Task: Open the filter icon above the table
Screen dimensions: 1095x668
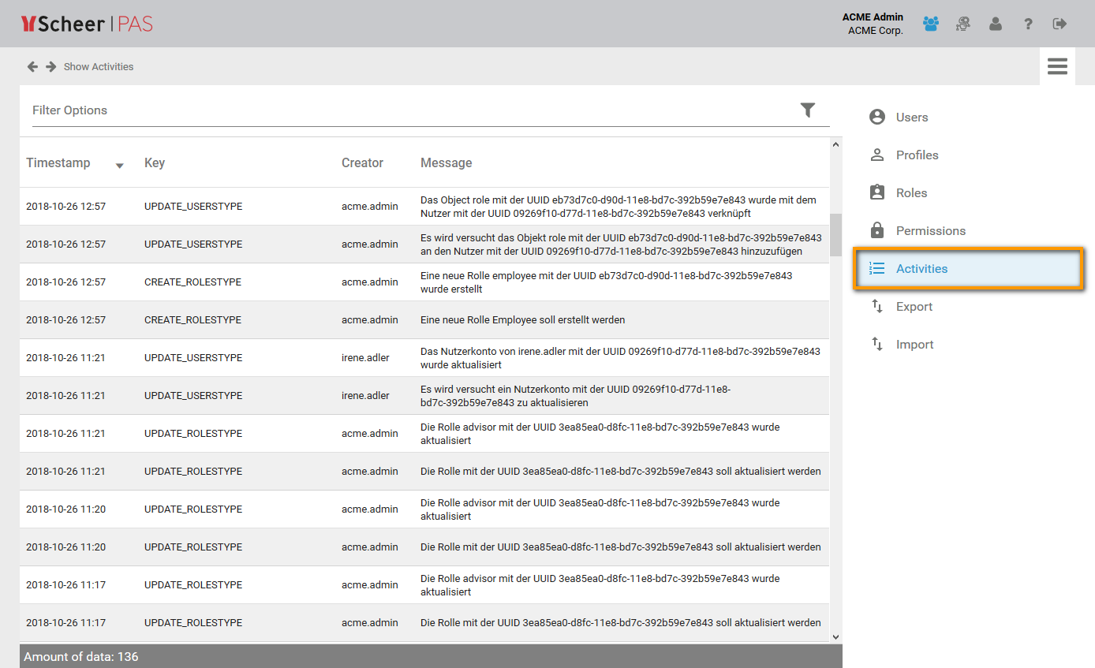Action: coord(808,110)
